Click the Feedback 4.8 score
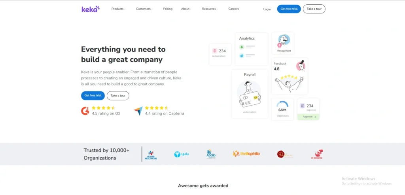This screenshot has width=405, height=195. (x=276, y=69)
